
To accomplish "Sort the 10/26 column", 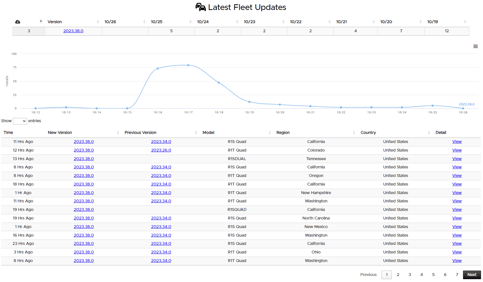I will (x=110, y=22).
